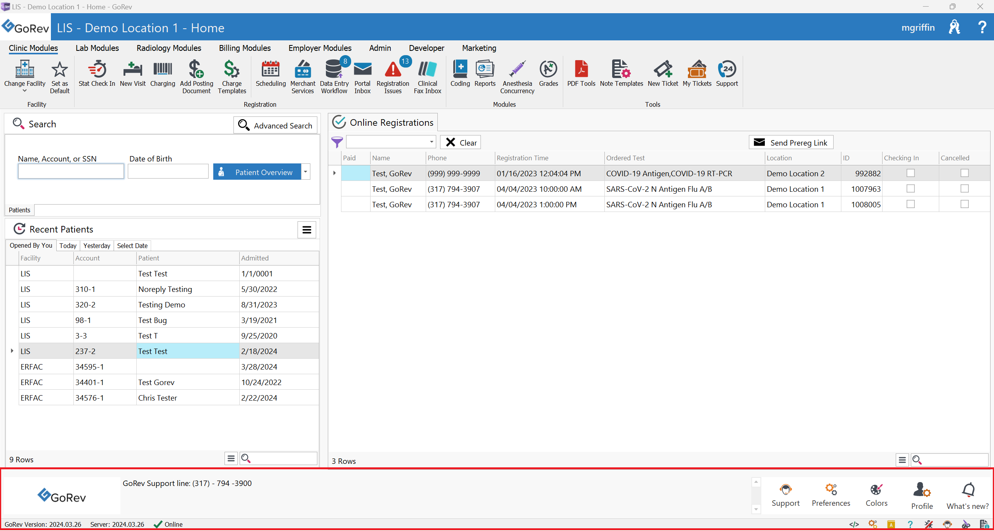The width and height of the screenshot is (994, 531).
Task: Open the Patient Overview dropdown arrow
Action: click(x=306, y=172)
